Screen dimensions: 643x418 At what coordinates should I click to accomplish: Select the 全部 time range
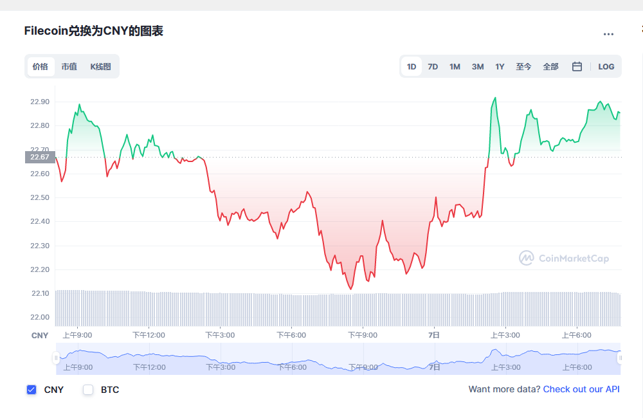click(x=551, y=66)
